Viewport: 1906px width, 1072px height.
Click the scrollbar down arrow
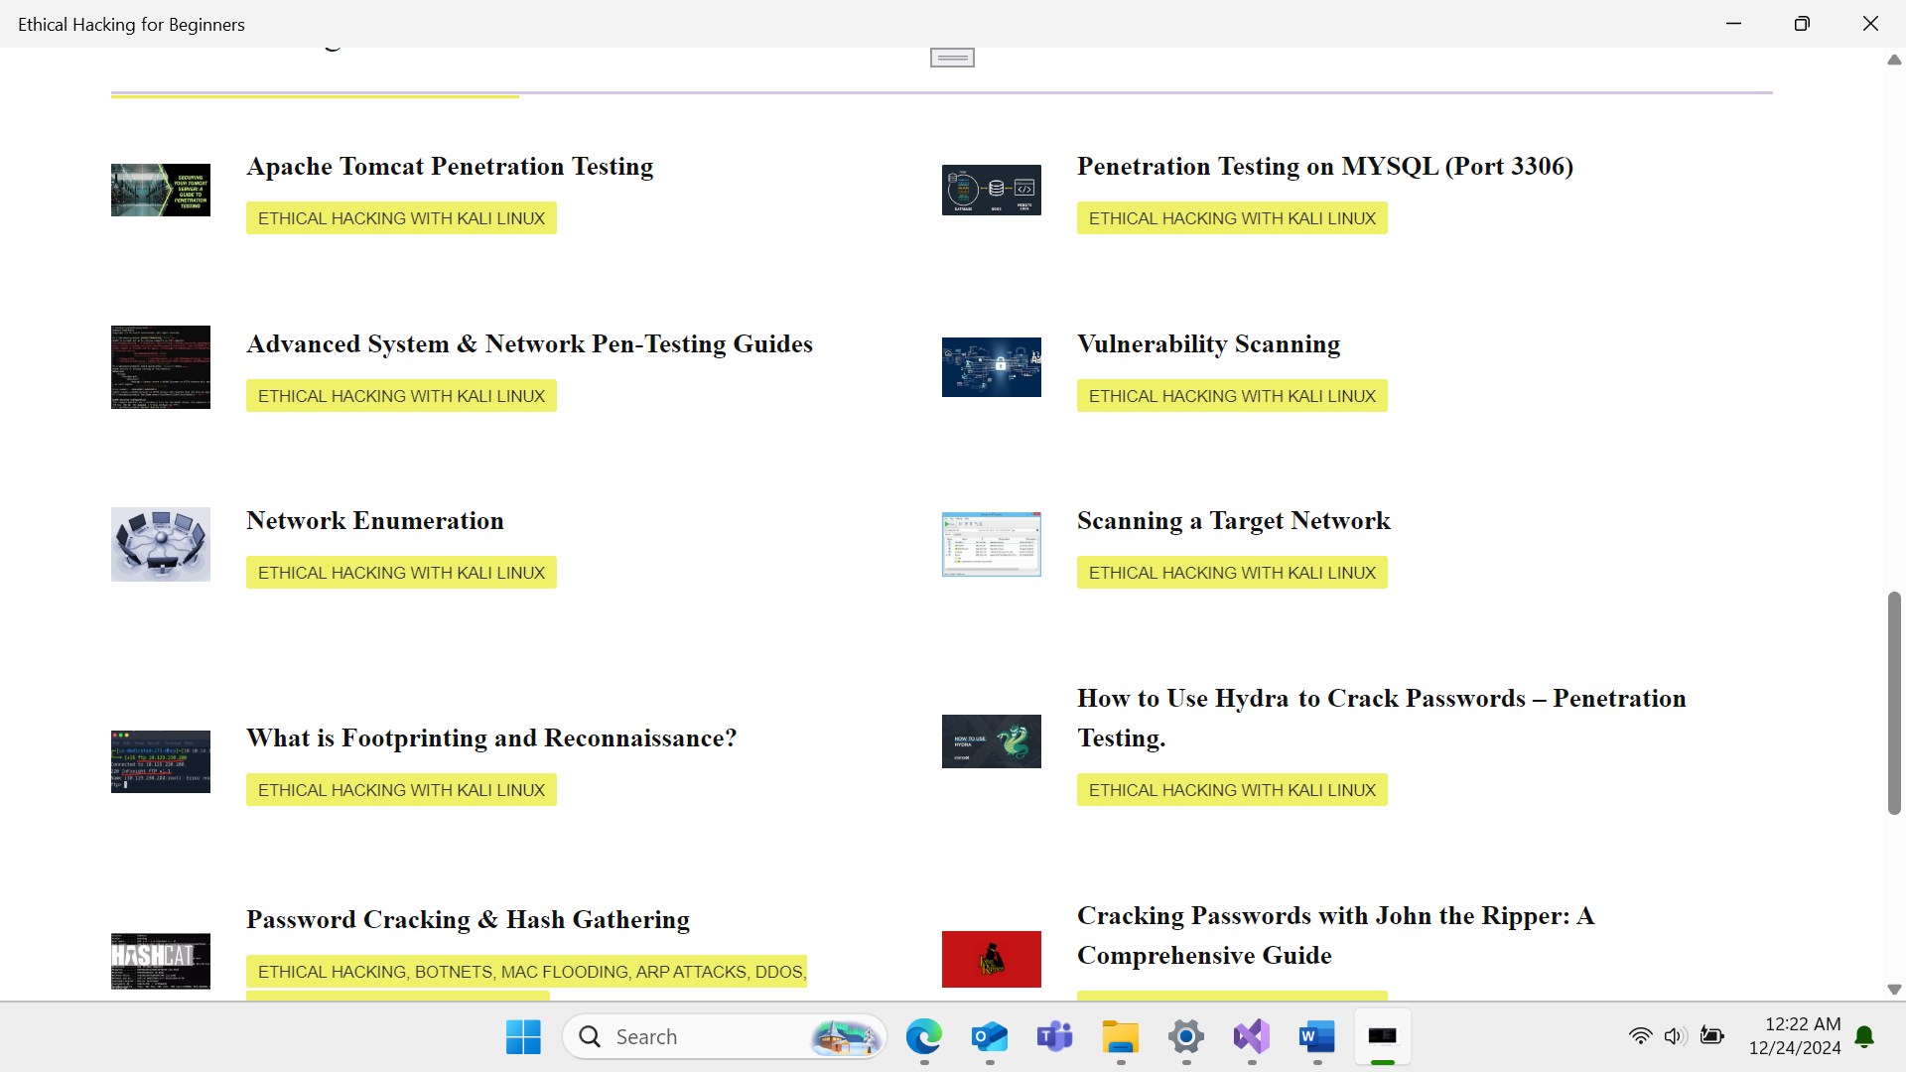coord(1894,990)
